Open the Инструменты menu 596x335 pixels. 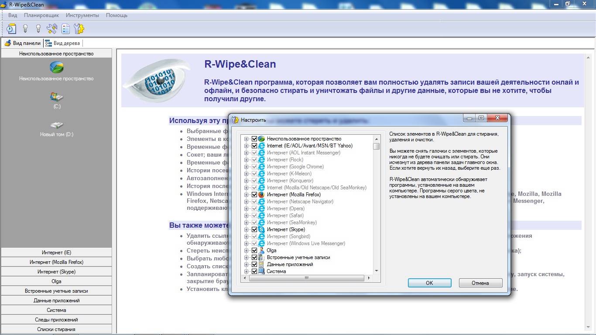pos(82,15)
